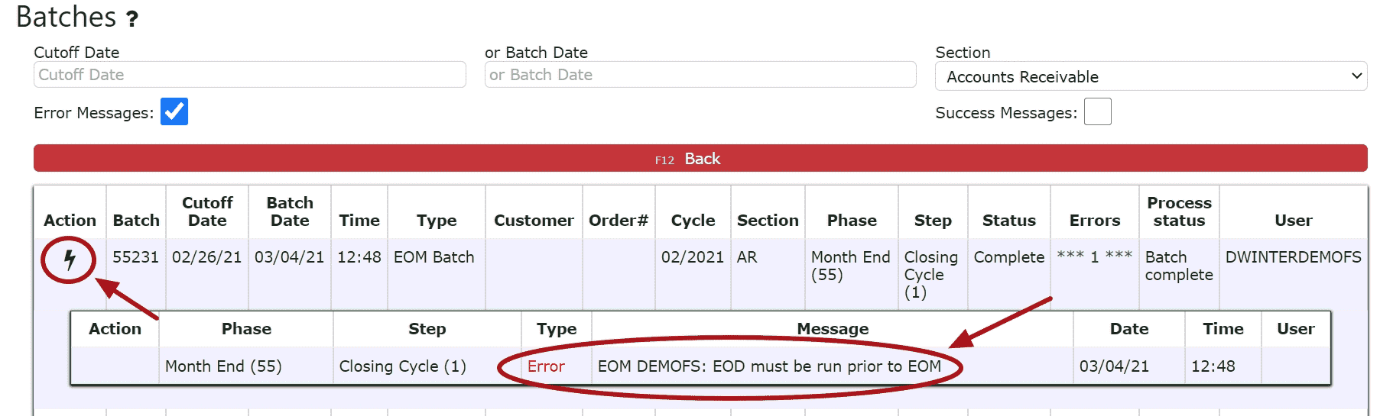Screen dimensions: 1393x416
Task: Open the Section dropdown showing Accounts Receivable
Action: click(x=1151, y=76)
